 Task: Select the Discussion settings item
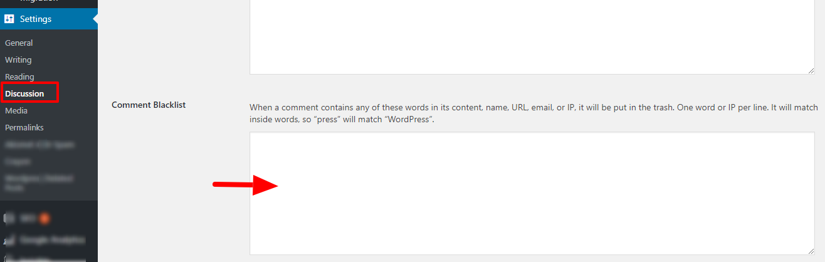pyautogui.click(x=24, y=93)
